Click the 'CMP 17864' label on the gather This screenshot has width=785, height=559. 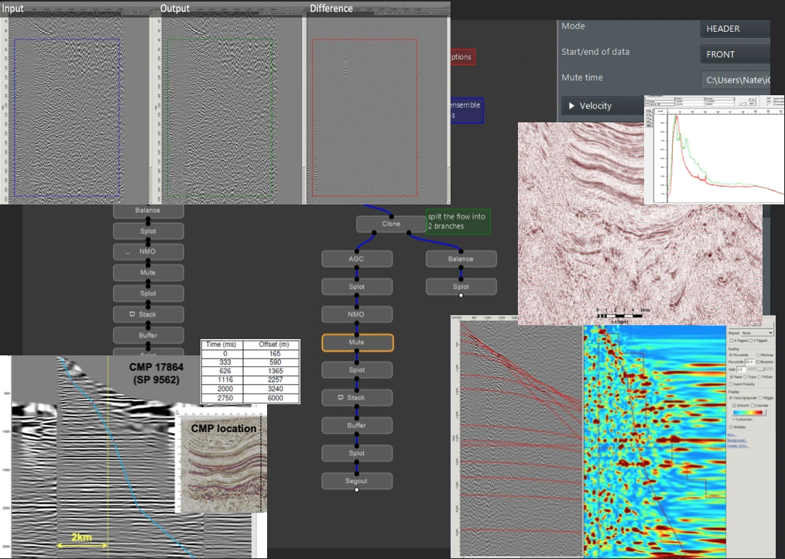tap(156, 367)
